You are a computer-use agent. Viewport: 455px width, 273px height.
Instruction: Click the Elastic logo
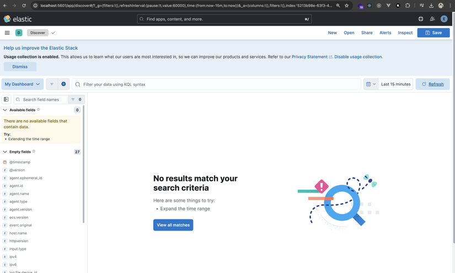click(x=18, y=19)
